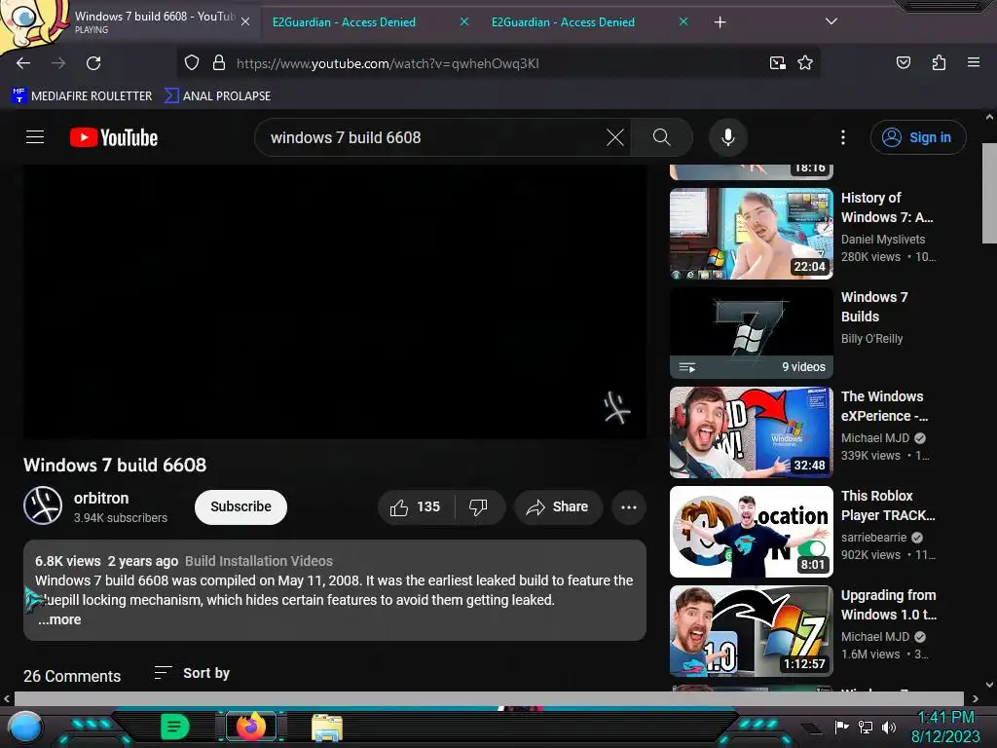The width and height of the screenshot is (997, 748).
Task: Open Sort by comments dropdown
Action: tap(192, 673)
